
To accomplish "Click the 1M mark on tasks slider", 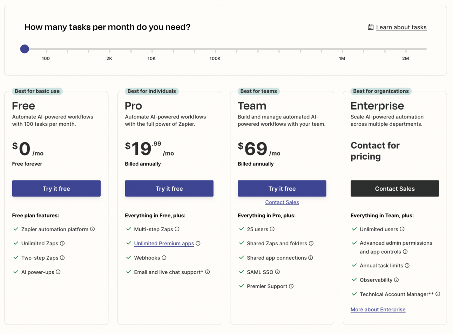I will [342, 49].
